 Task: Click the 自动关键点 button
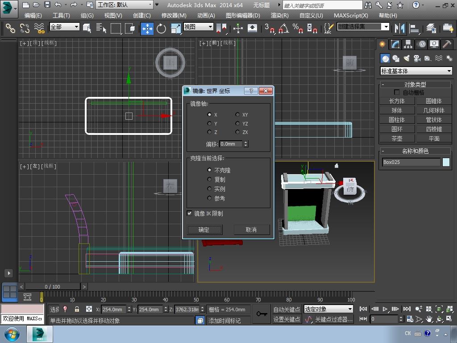(287, 310)
